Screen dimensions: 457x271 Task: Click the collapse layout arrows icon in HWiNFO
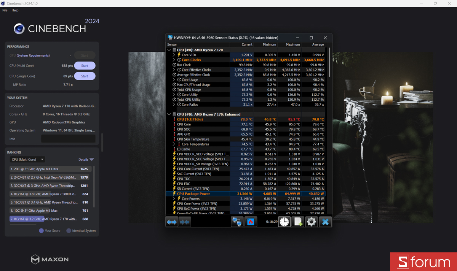coord(185,222)
